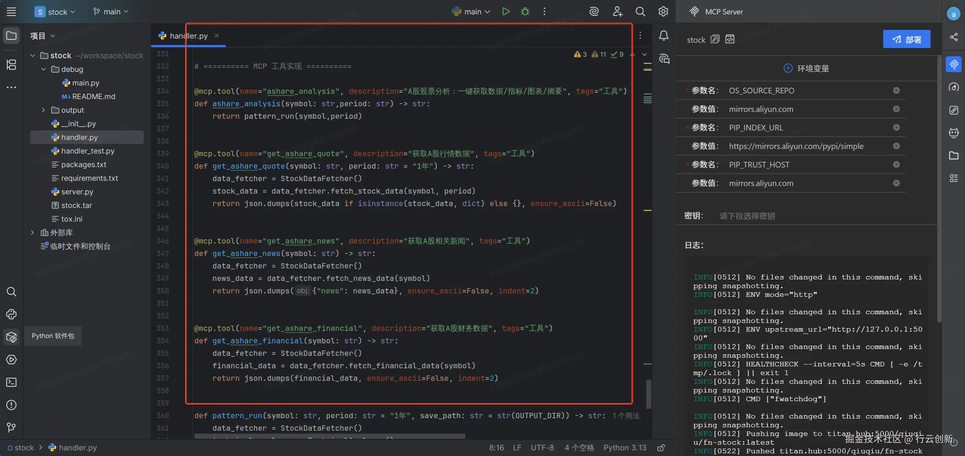This screenshot has width=965, height=456.
Task: Expand the 外部库 node
Action: (33, 233)
